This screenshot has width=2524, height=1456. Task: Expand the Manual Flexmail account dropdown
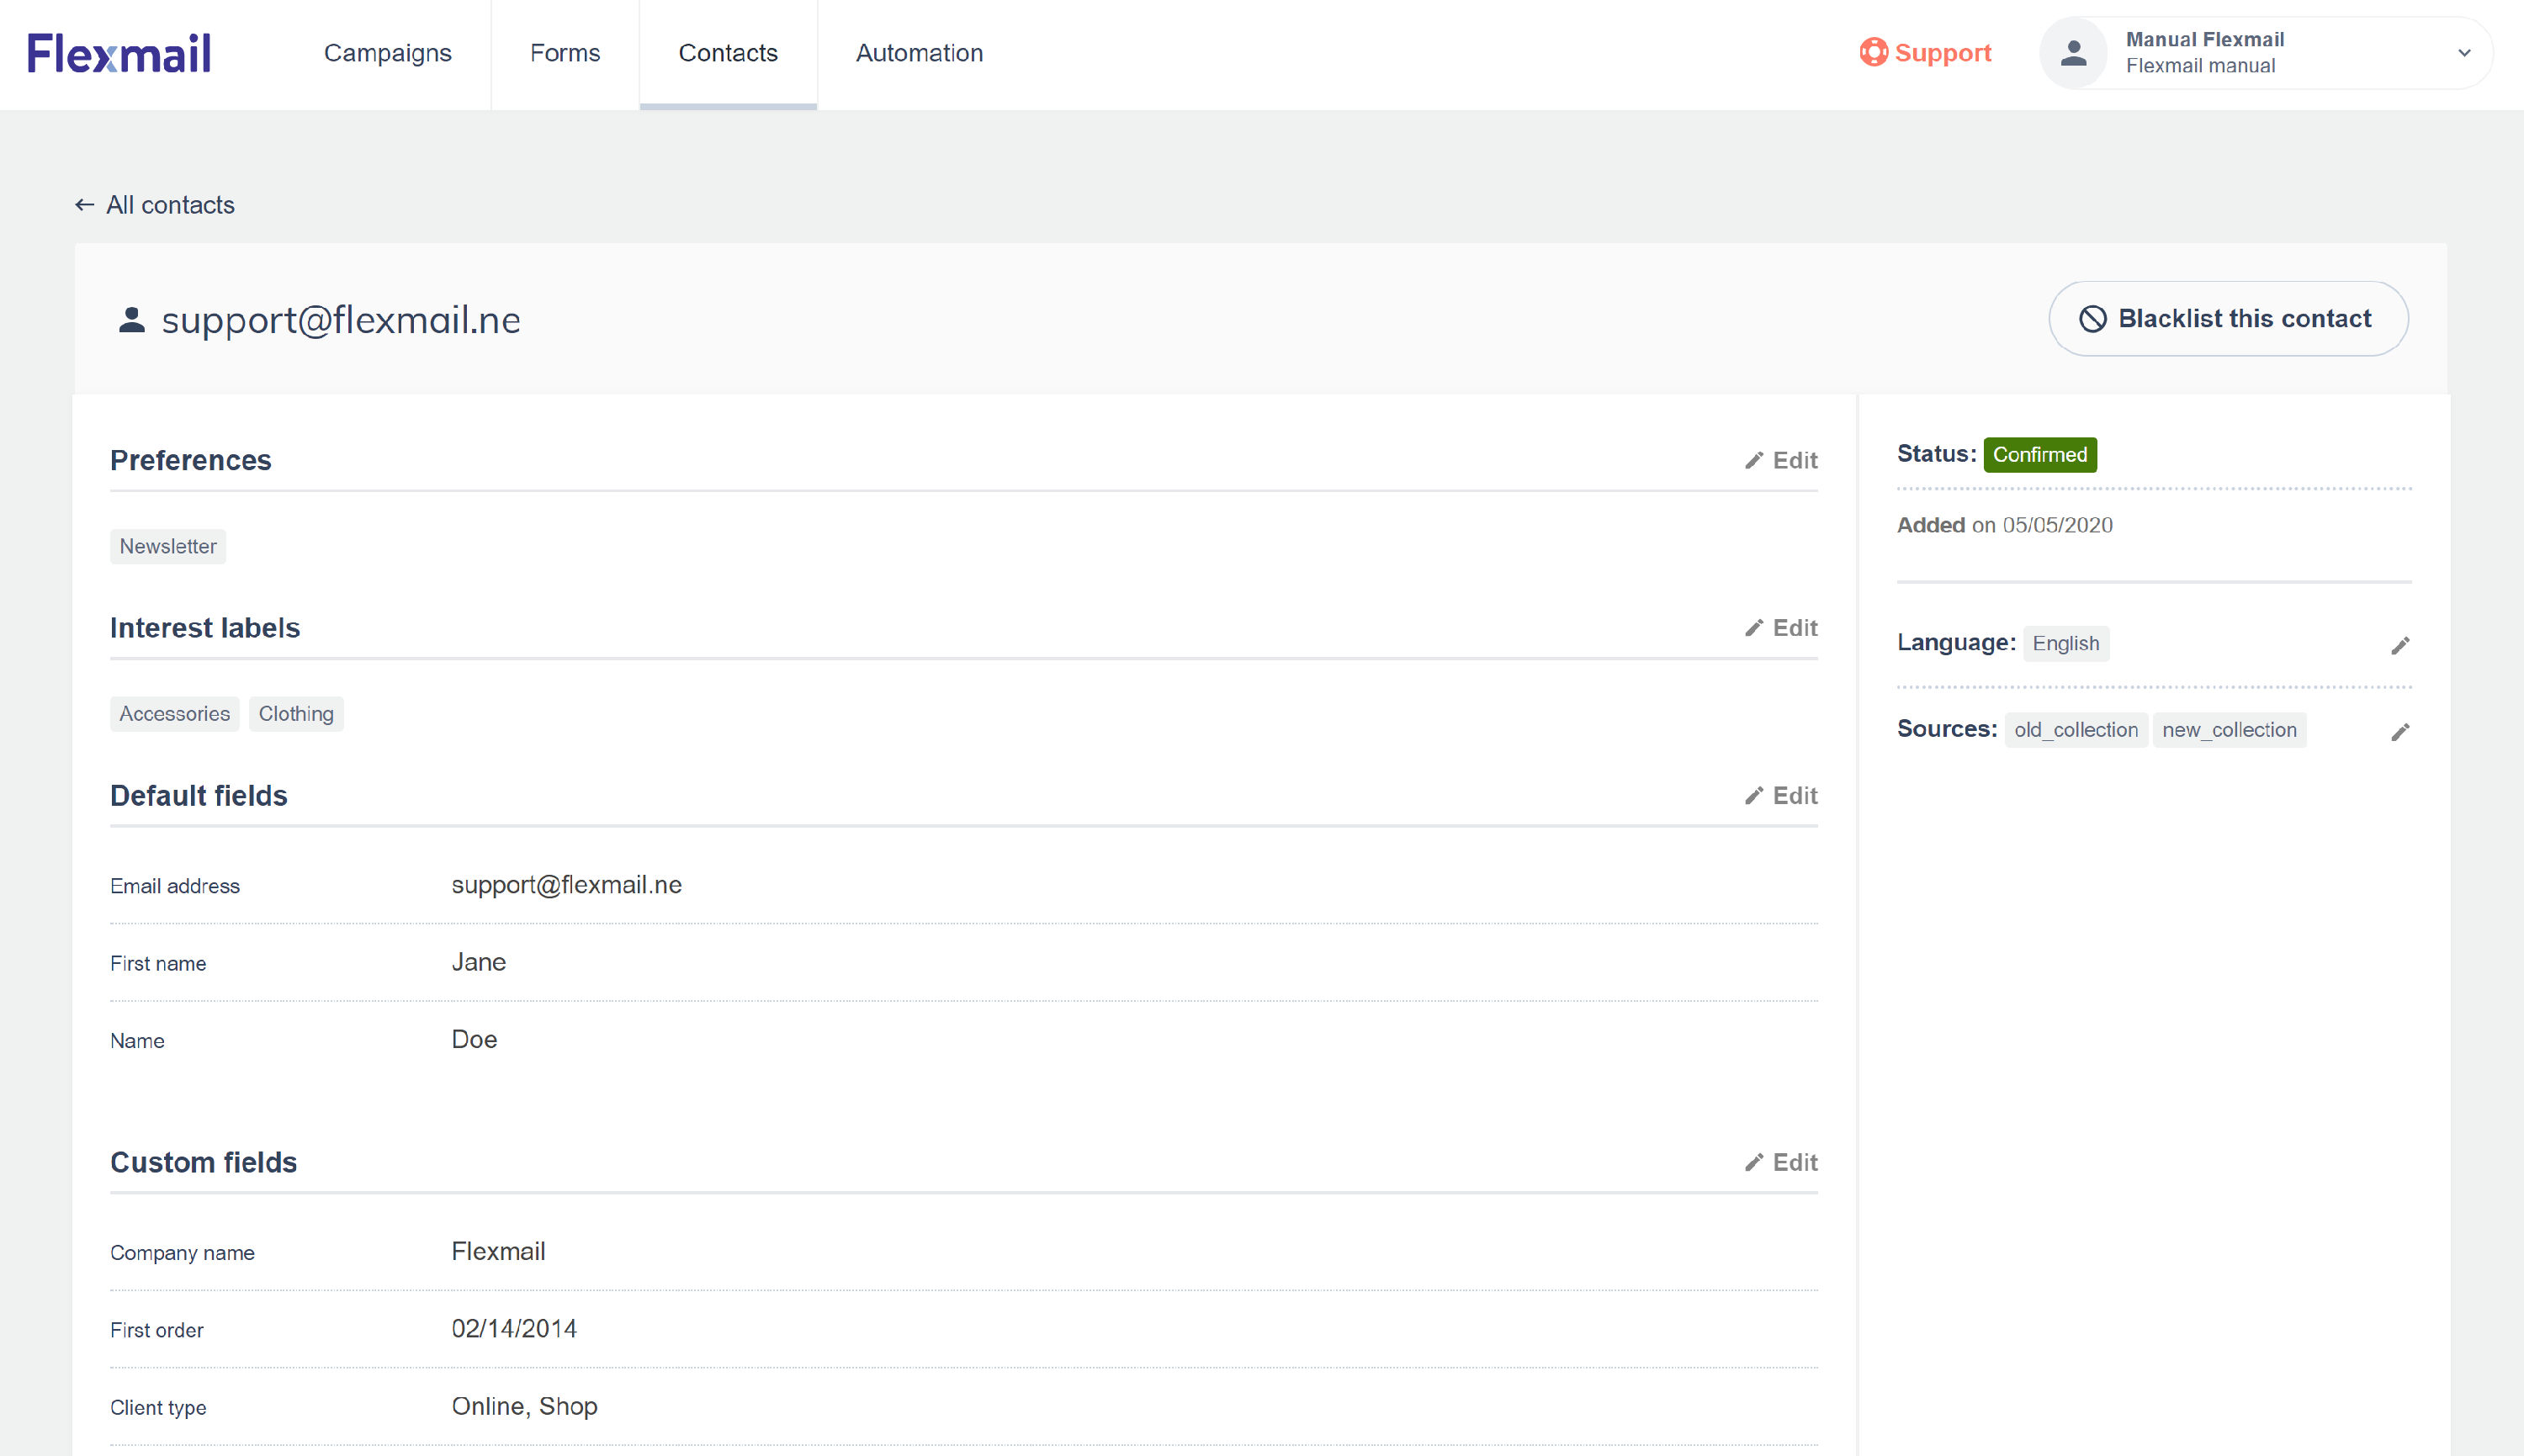click(x=2464, y=53)
